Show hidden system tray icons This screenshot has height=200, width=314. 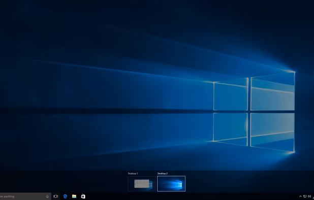(x=300, y=196)
